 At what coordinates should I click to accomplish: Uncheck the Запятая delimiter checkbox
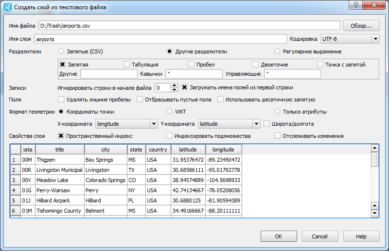[x=62, y=65]
